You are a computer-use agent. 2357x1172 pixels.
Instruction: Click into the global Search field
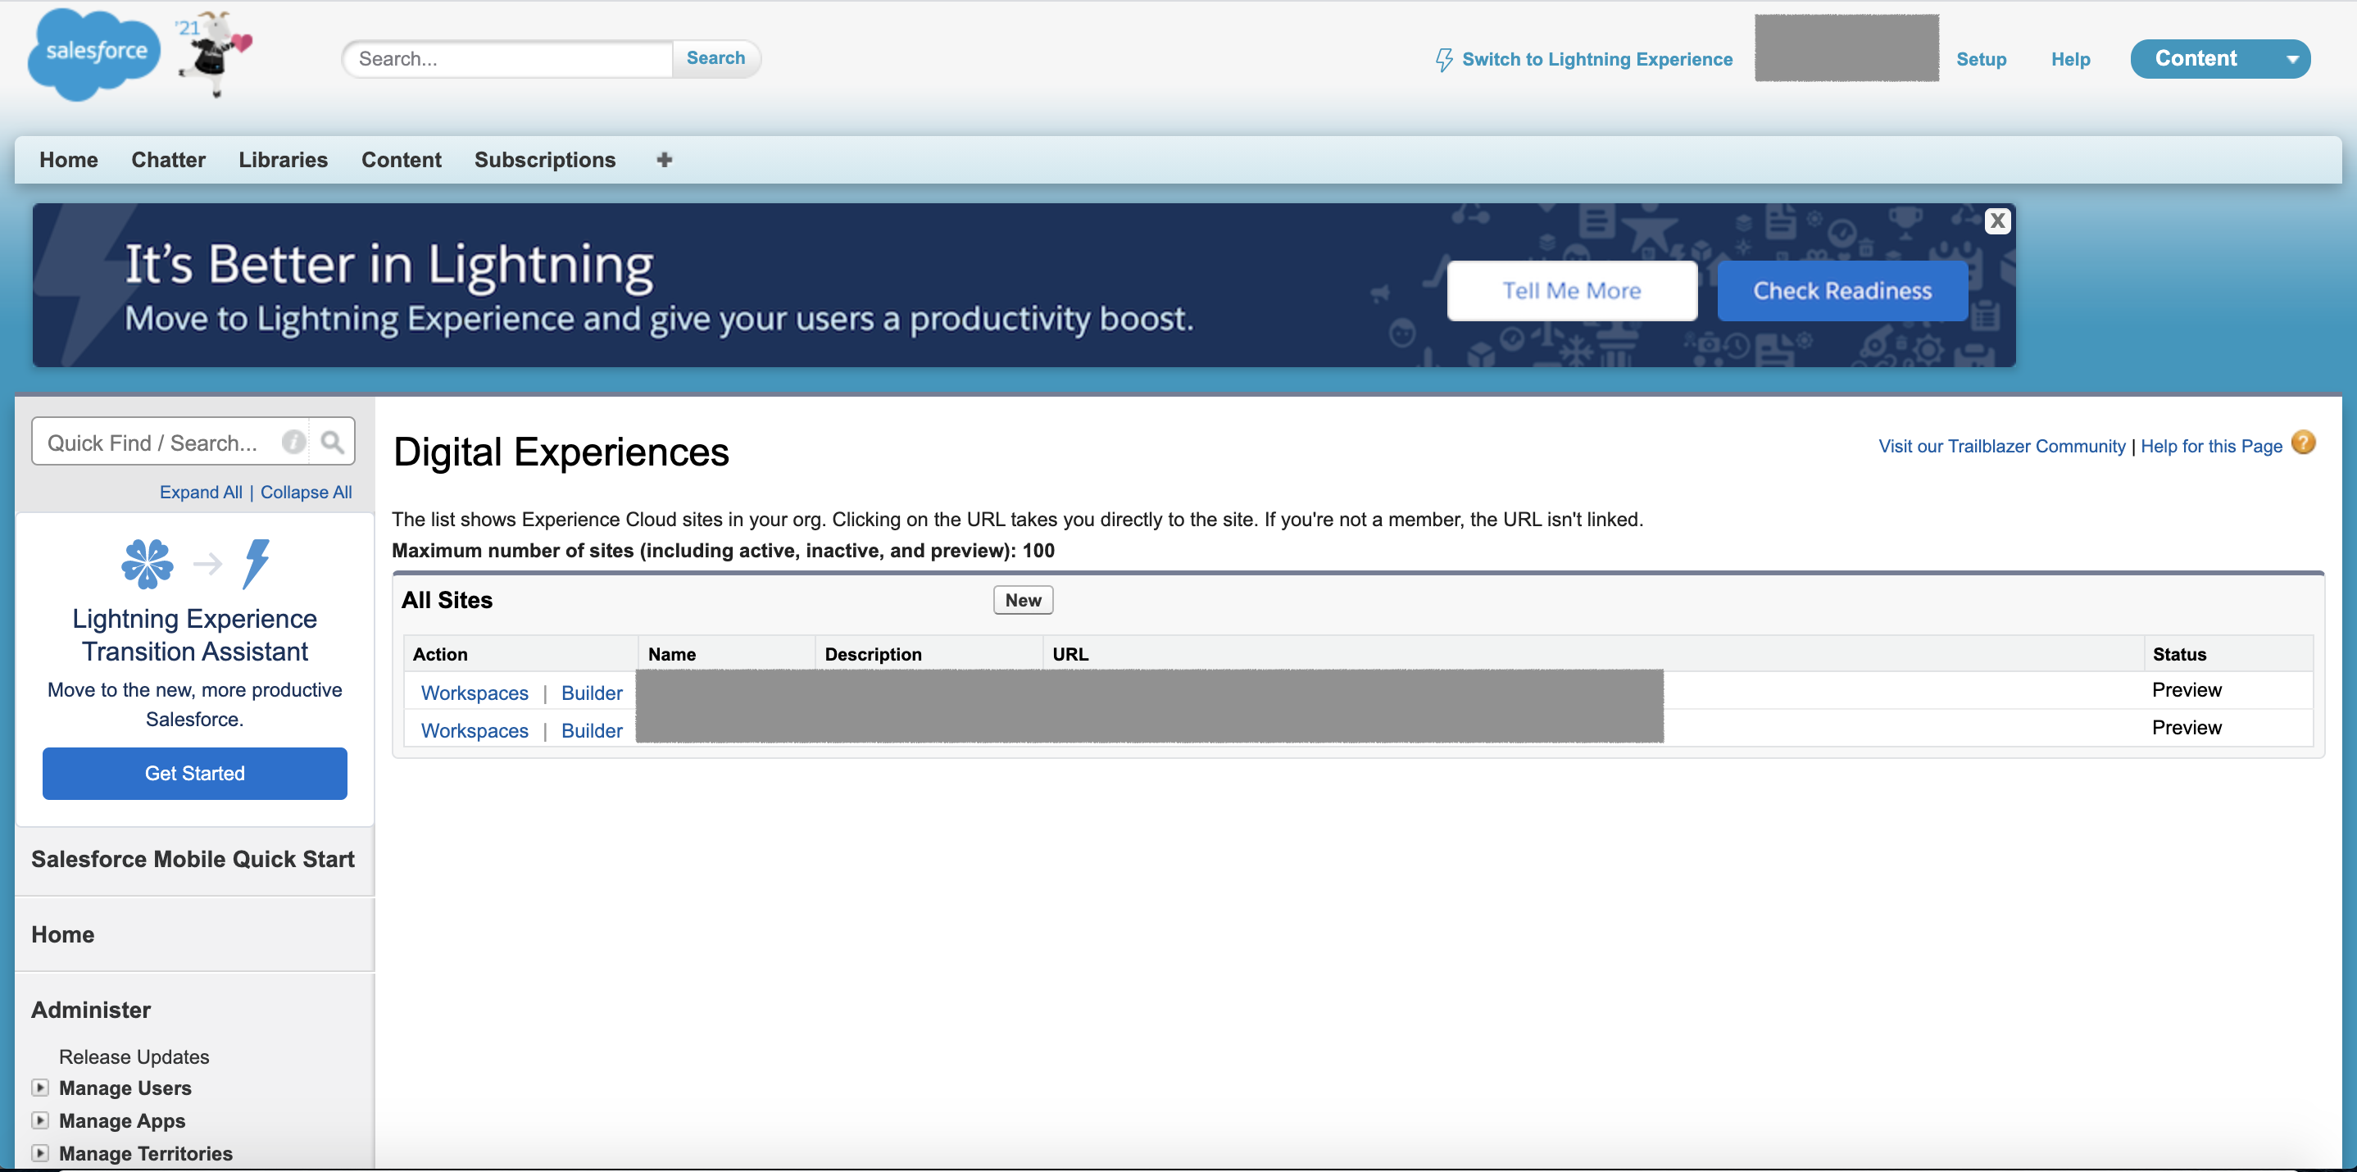509,58
